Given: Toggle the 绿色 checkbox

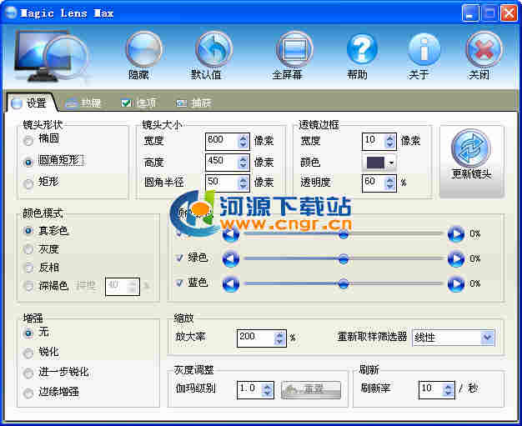Looking at the screenshot, I should click(x=179, y=258).
